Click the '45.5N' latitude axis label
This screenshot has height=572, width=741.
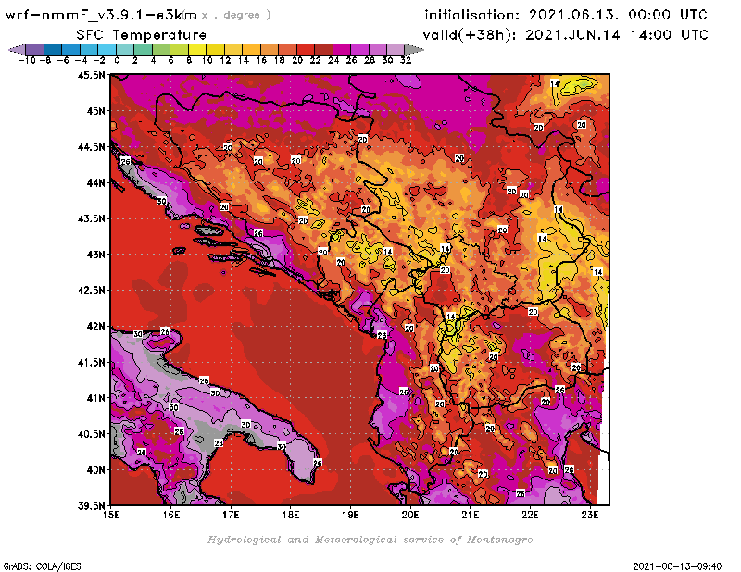91,75
